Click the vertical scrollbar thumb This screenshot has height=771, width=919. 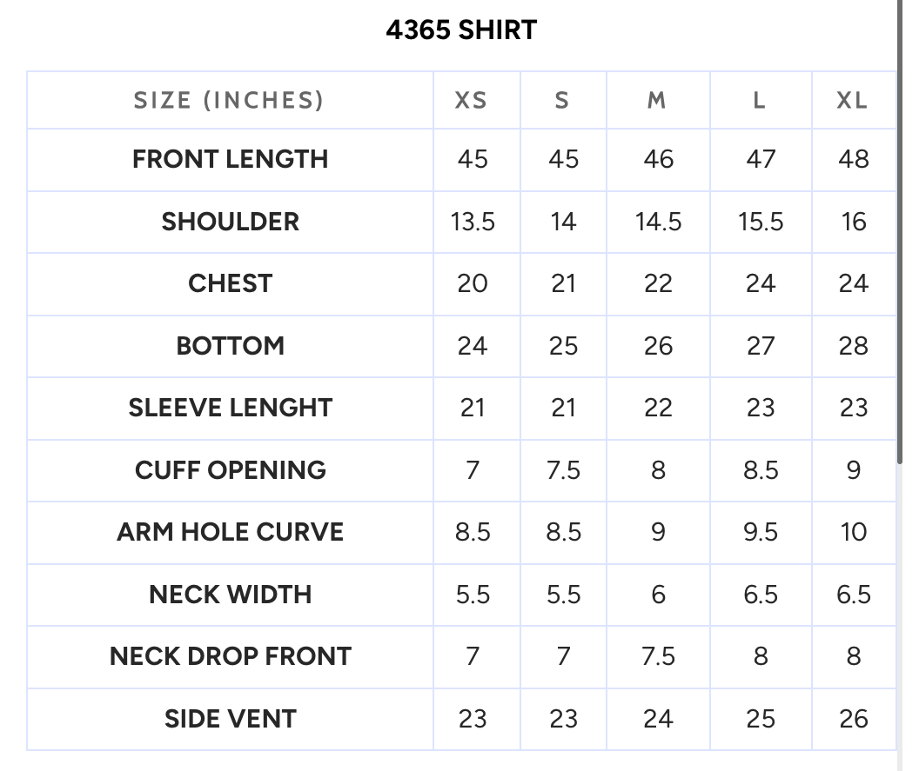point(900,231)
